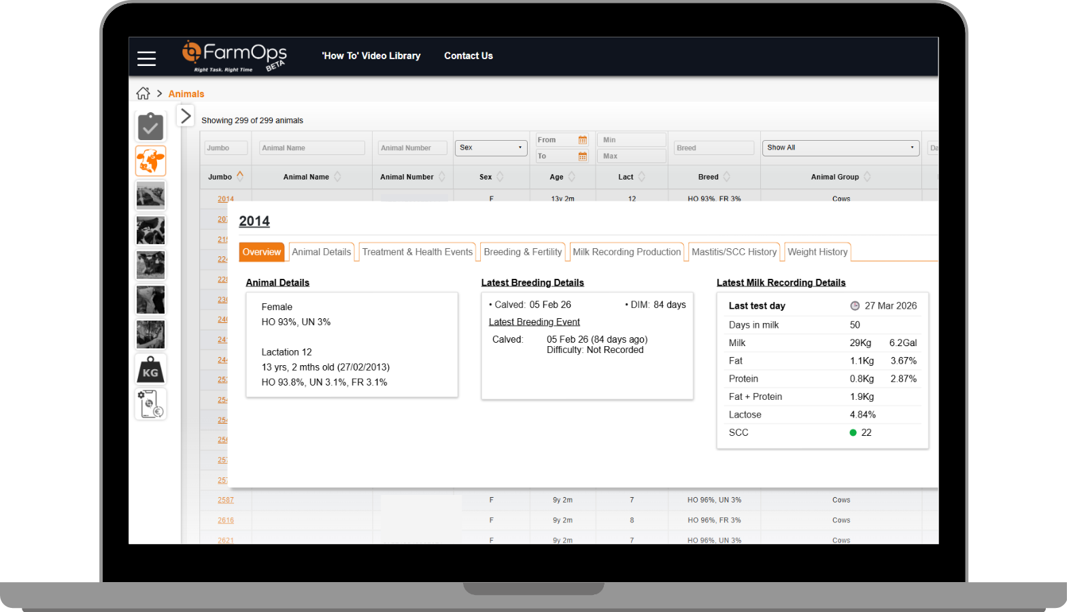Open the Latest Breeding Event link

tap(534, 322)
